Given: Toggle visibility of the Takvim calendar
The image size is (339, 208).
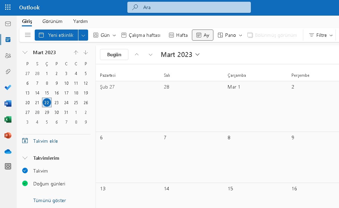Looking at the screenshot, I should pyautogui.click(x=25, y=170).
